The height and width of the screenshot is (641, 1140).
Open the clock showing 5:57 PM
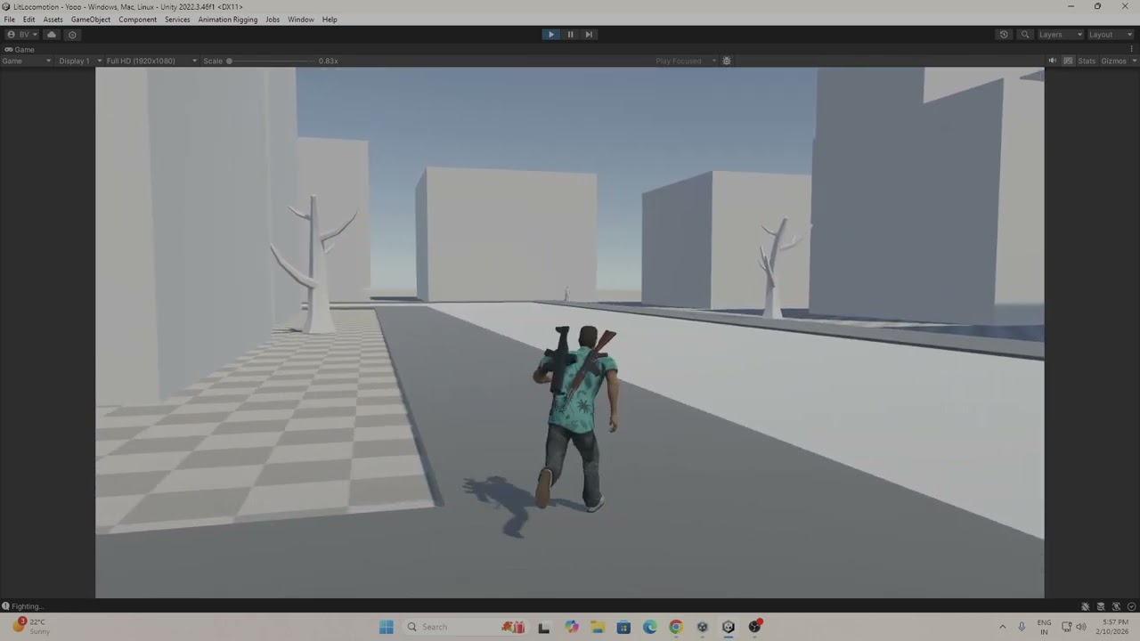click(1114, 627)
